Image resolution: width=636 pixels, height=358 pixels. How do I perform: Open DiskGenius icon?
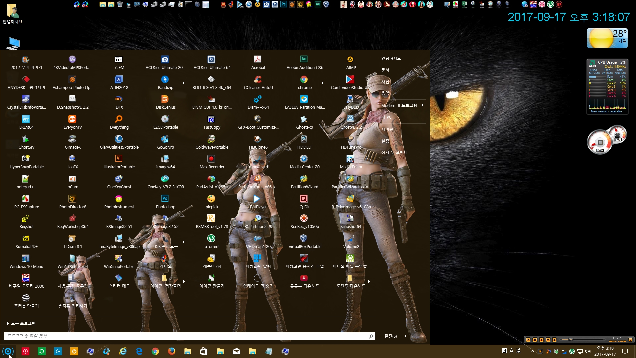tap(165, 102)
